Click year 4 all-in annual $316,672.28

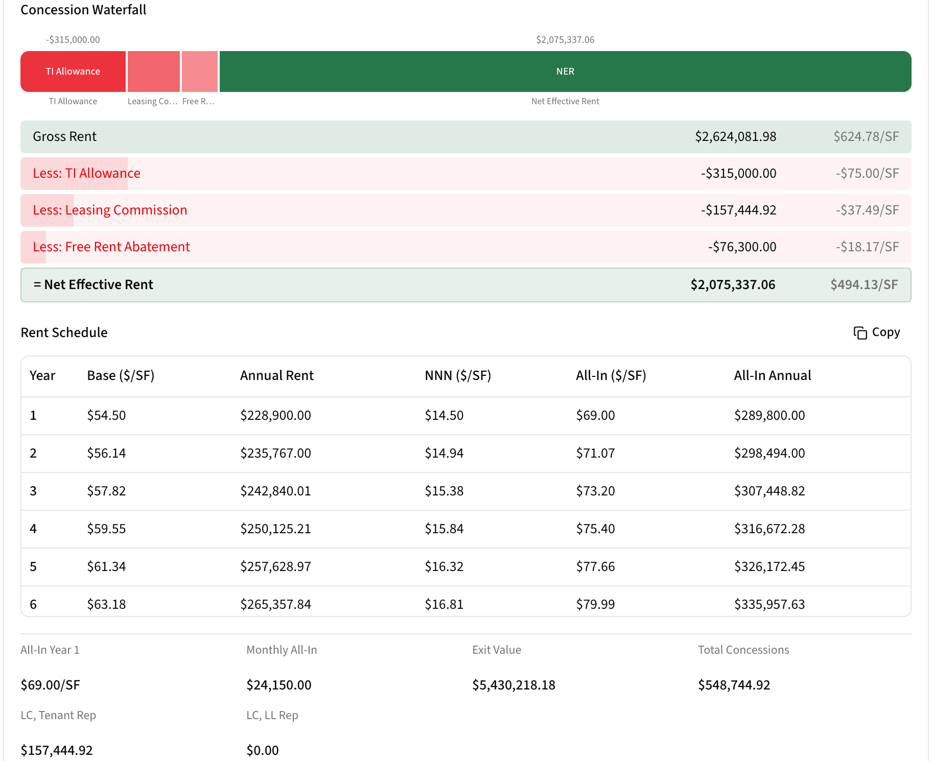coord(770,529)
